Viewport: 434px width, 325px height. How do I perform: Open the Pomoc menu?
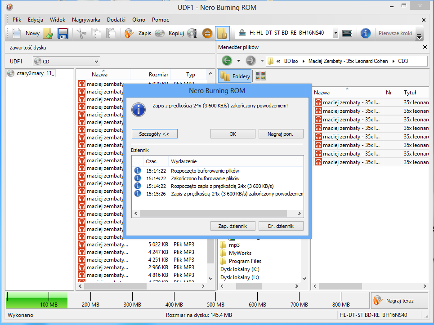point(161,20)
